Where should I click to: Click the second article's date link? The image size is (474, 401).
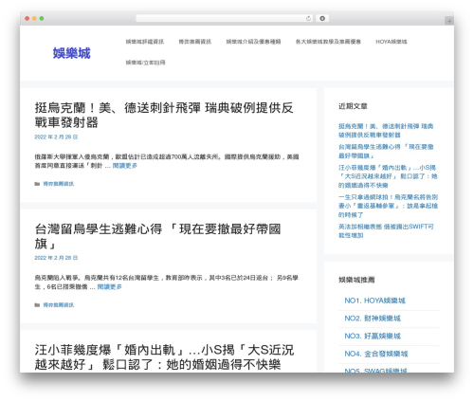(x=56, y=258)
